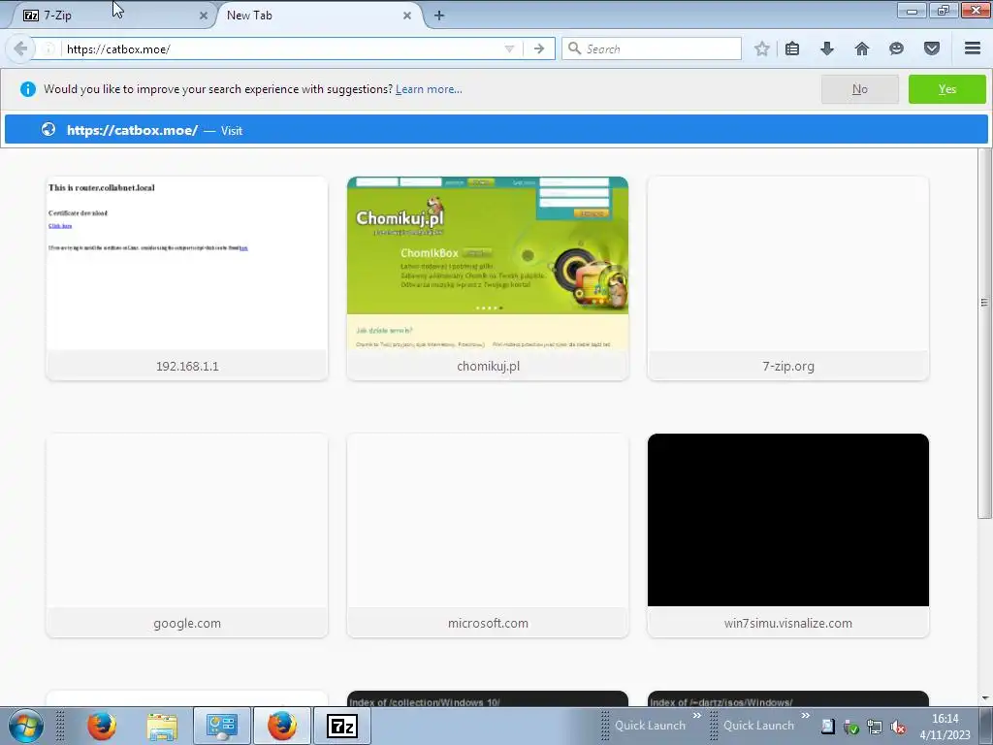Click the page vertical scrollbar
Viewport: 993px width, 745px height.
pos(985,336)
